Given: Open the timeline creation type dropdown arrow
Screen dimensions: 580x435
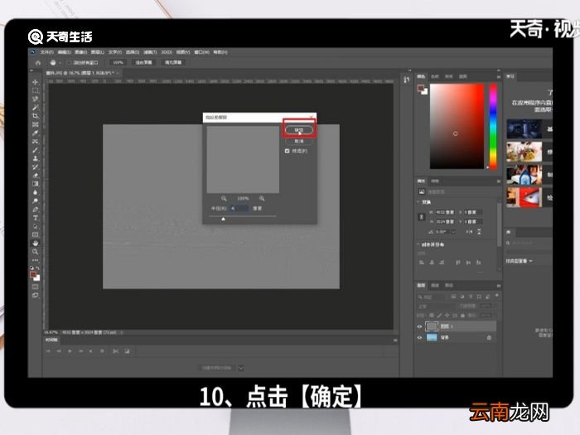Looking at the screenshot, I should (x=241, y=368).
